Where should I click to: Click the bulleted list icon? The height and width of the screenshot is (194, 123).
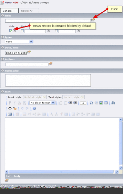65,103
